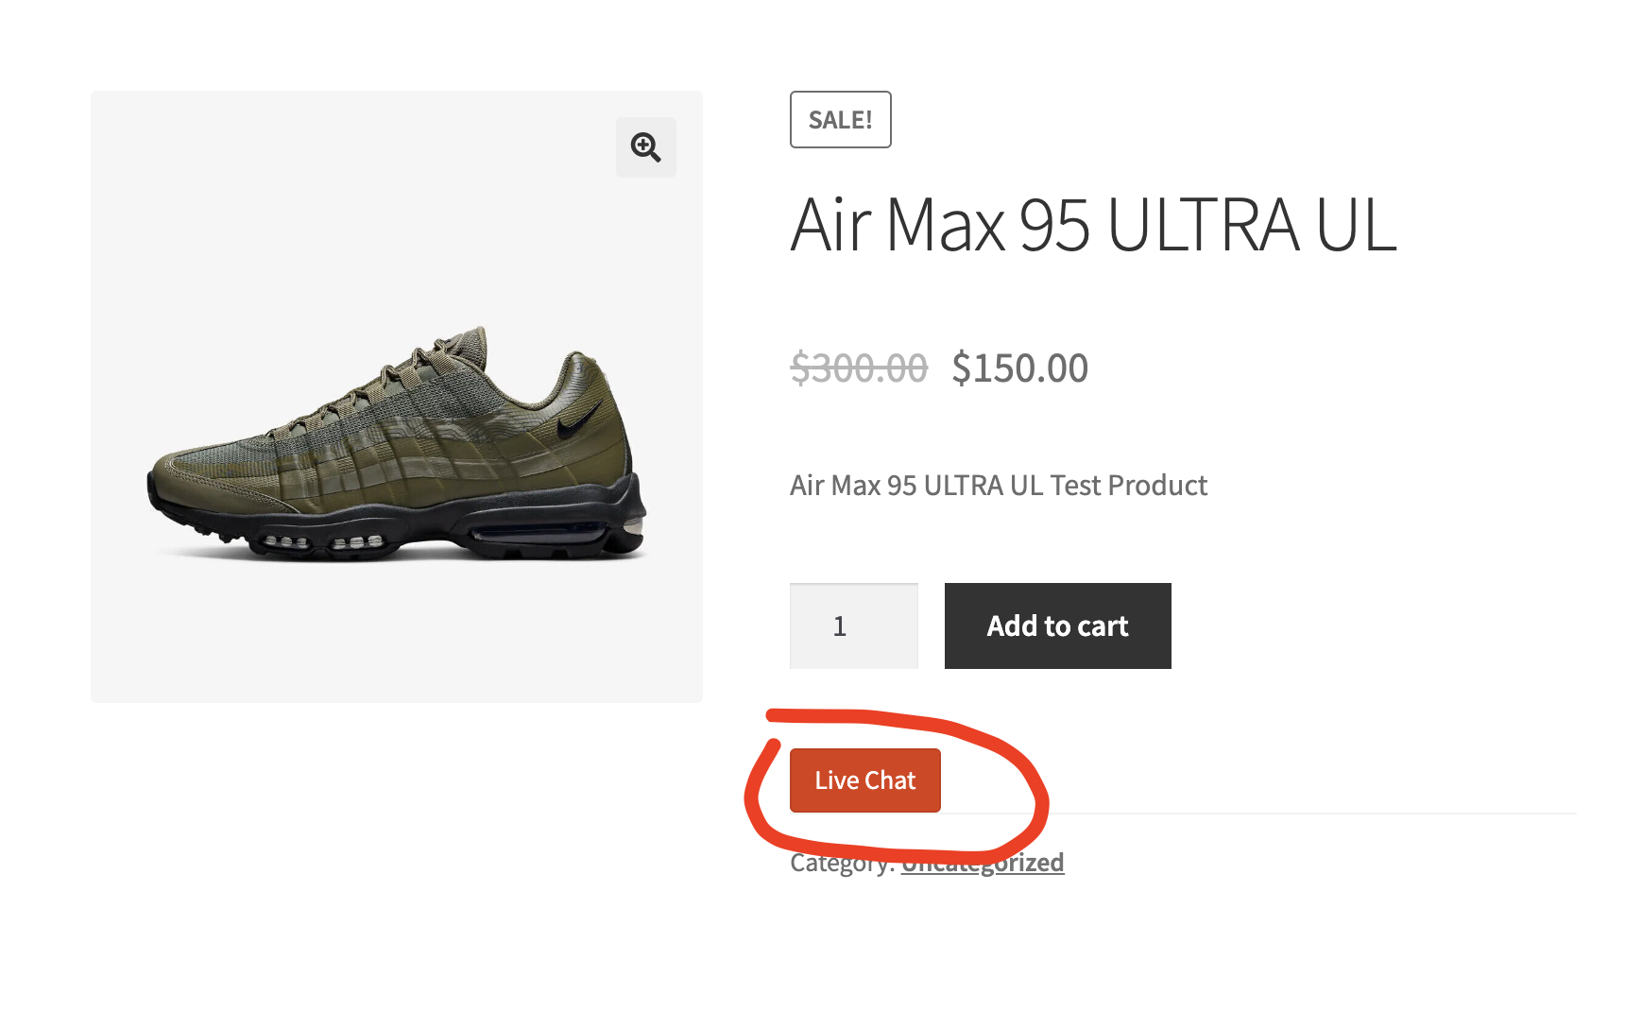This screenshot has height=1011, width=1625.
Task: Click the "Category:" label text
Action: click(841, 863)
